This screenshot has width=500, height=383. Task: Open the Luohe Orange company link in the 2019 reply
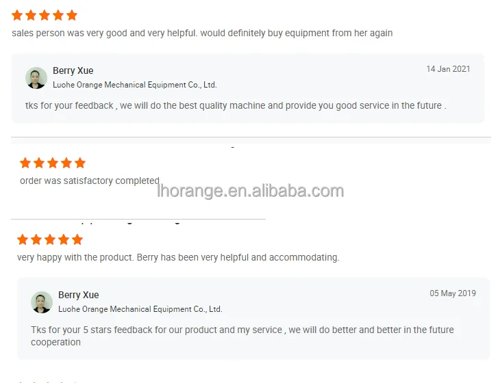click(x=140, y=309)
